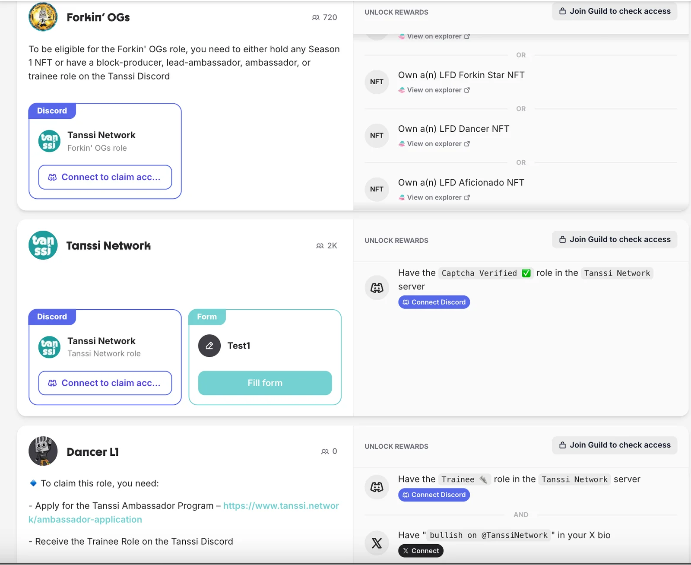View LFD Aficionado NFT on explorer
The height and width of the screenshot is (565, 691).
coord(434,197)
